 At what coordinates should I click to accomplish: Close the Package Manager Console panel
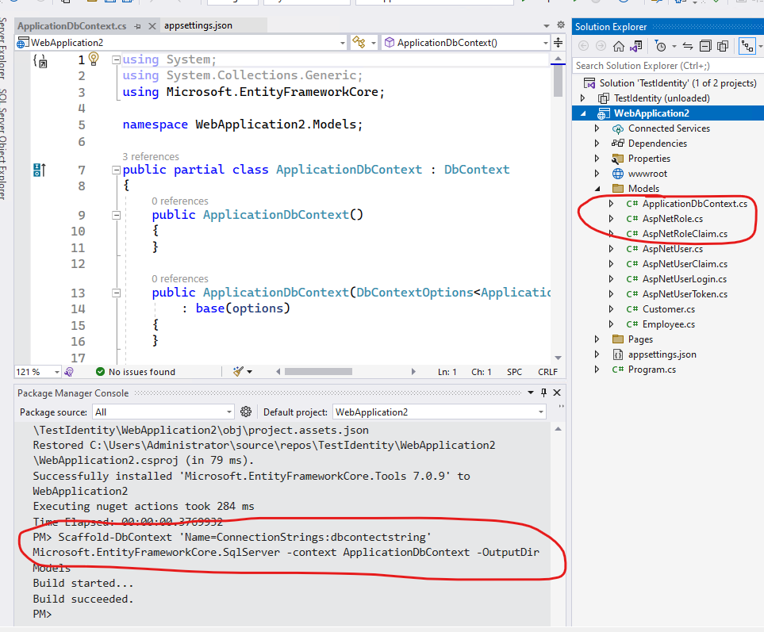(x=557, y=393)
